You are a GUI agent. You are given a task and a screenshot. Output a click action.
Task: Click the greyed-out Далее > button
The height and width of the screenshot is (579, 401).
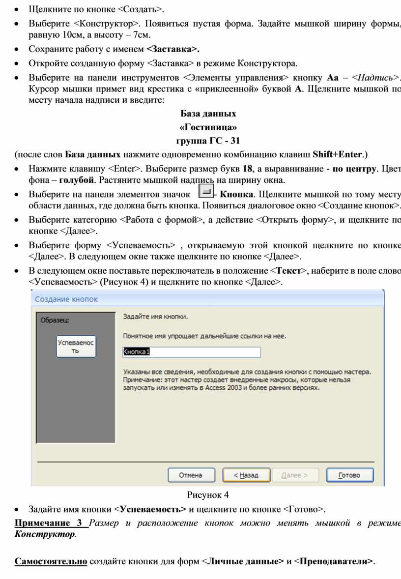pyautogui.click(x=295, y=475)
